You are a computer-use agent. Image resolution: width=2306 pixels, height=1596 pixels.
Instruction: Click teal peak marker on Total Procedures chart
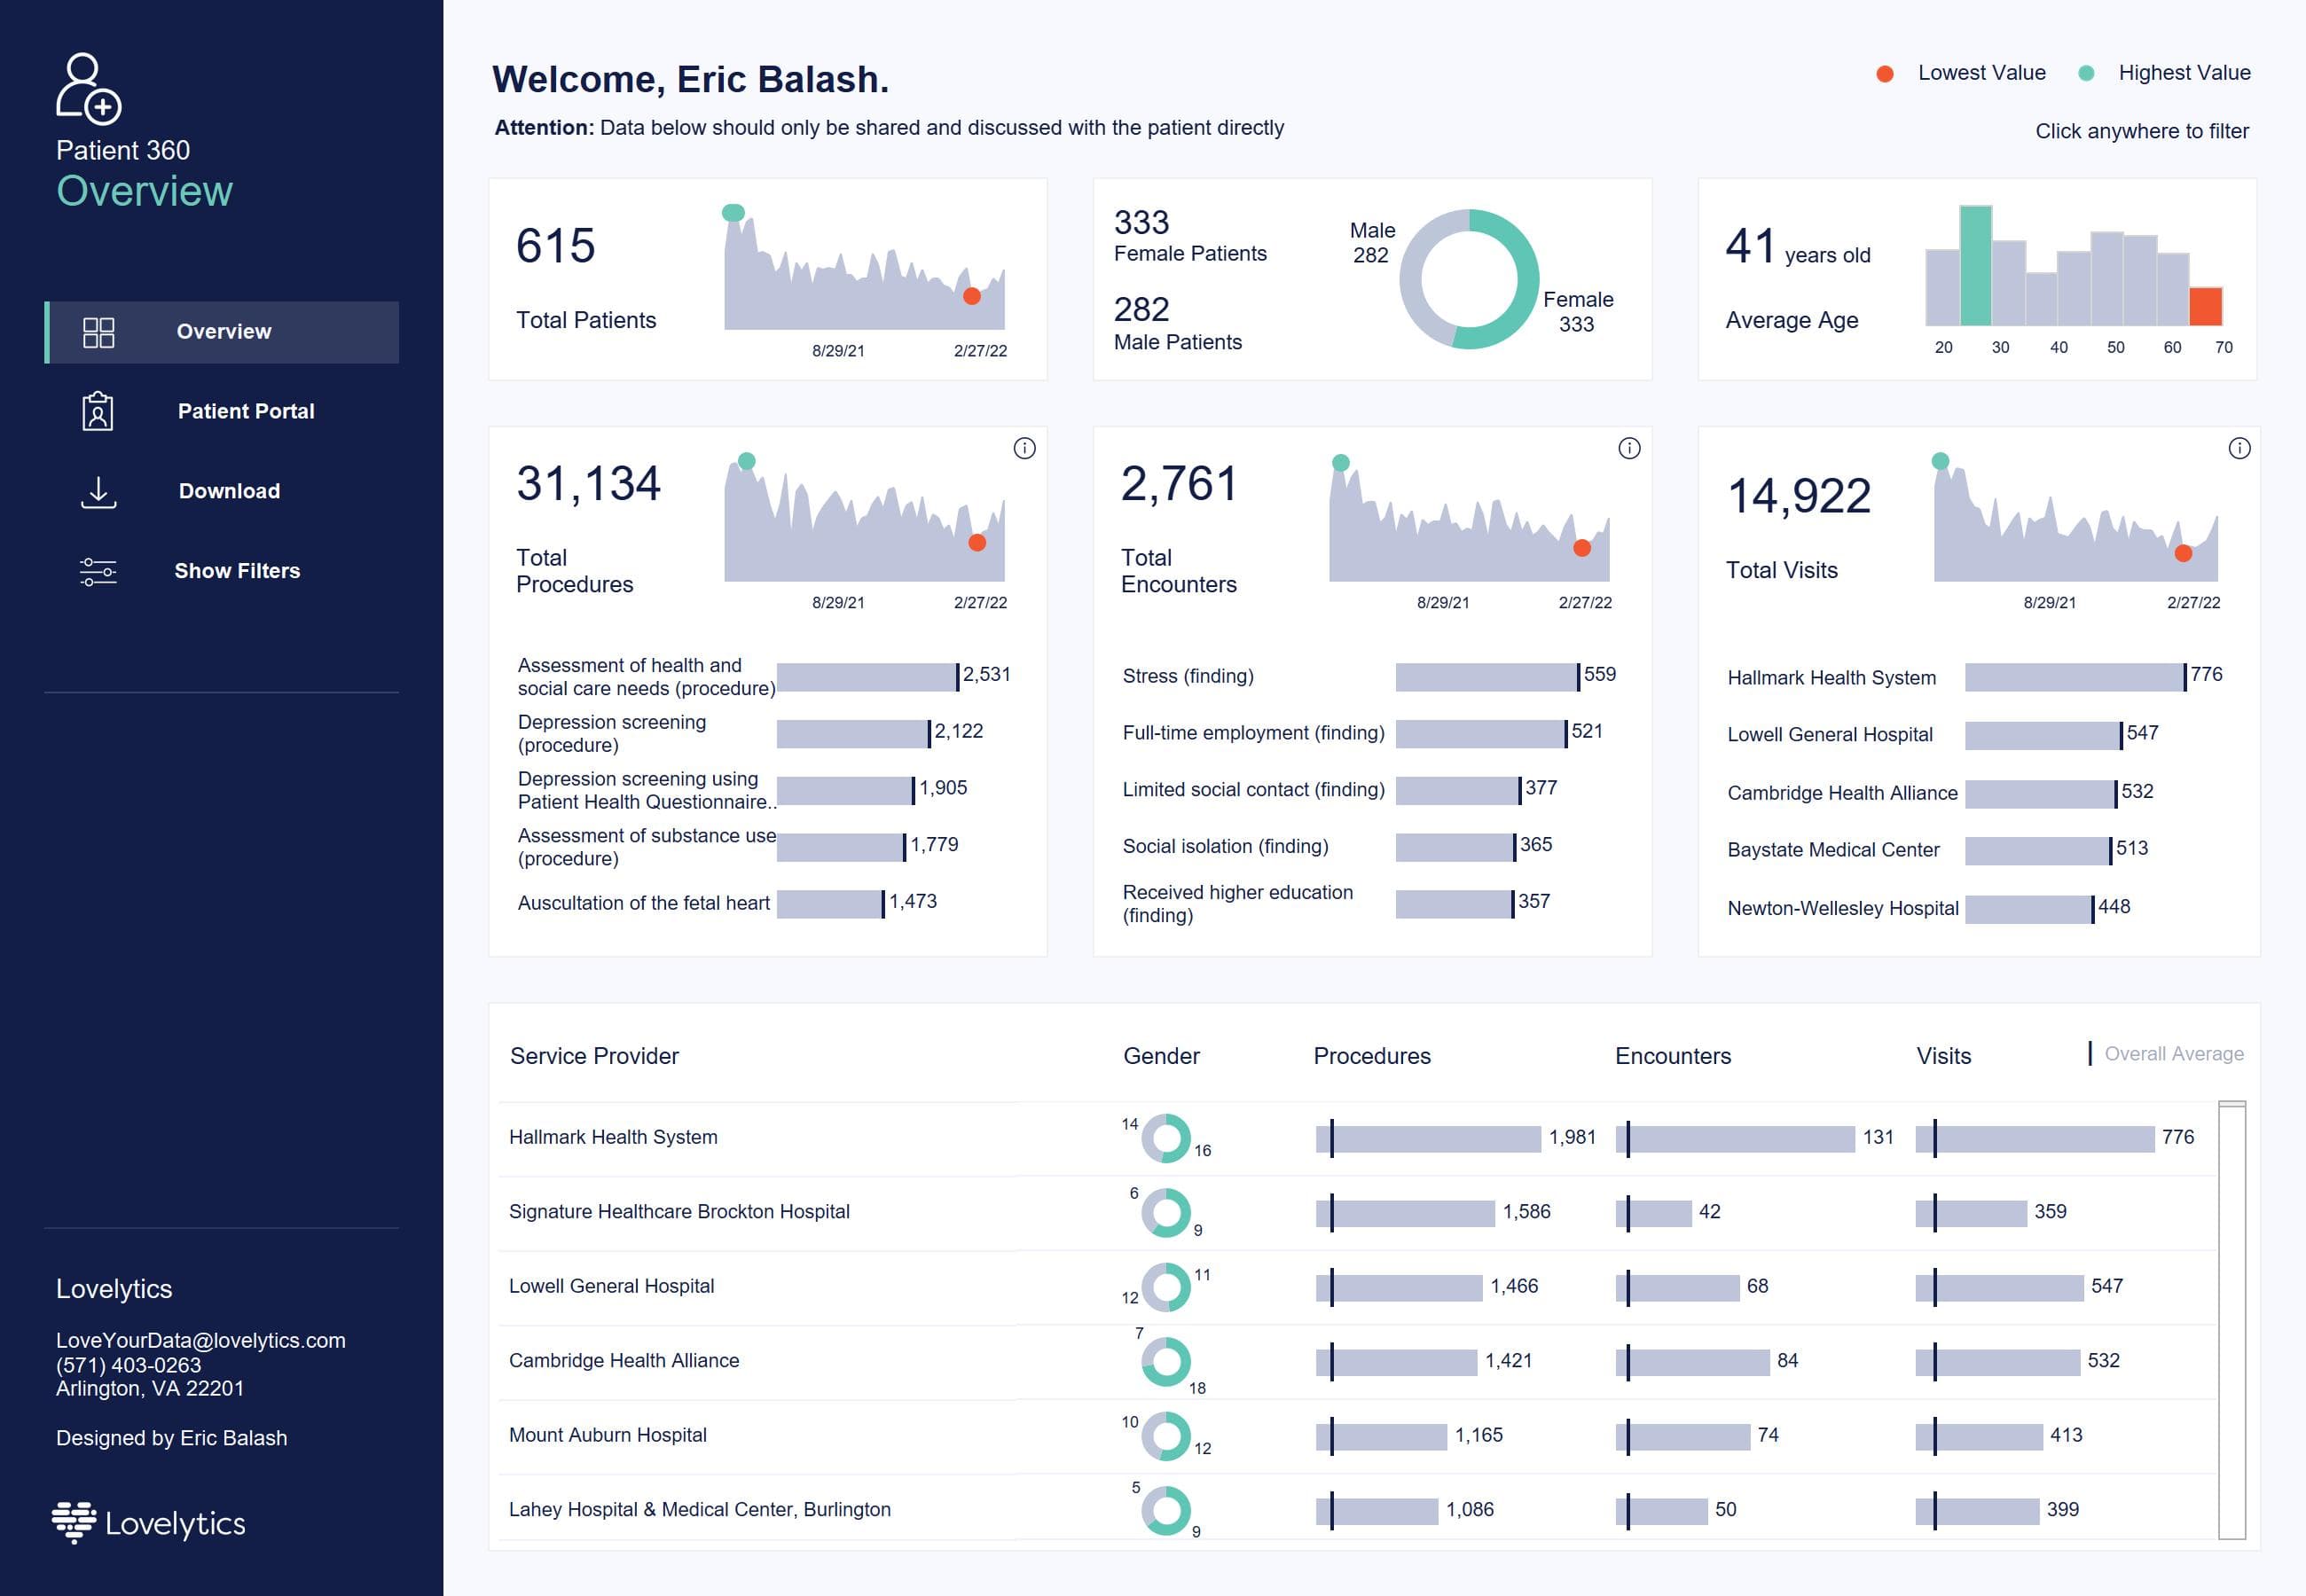[x=746, y=461]
